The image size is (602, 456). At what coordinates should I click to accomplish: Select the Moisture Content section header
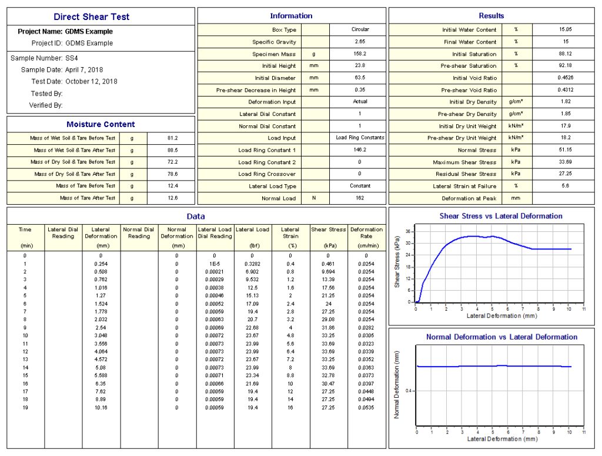100,124
